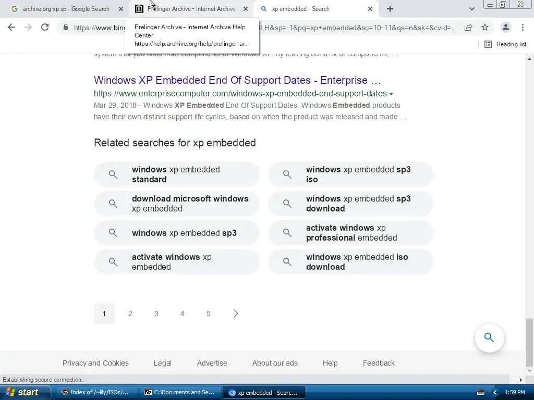Open the Reading list

[x=505, y=44]
